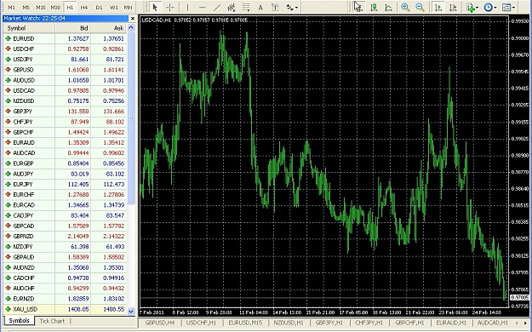Switch to USDCHF,H1 chart tab
The width and height of the screenshot is (532, 332).
click(201, 323)
